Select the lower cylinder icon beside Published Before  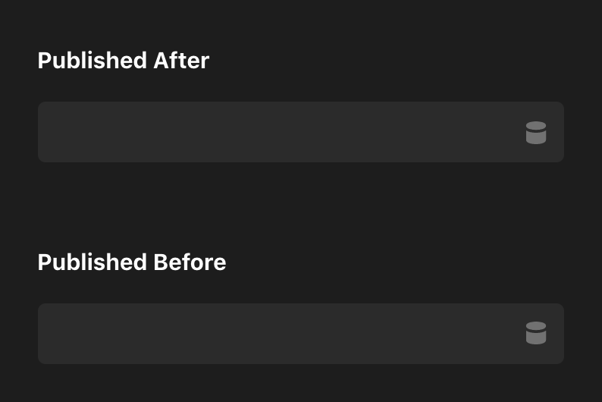tap(536, 333)
